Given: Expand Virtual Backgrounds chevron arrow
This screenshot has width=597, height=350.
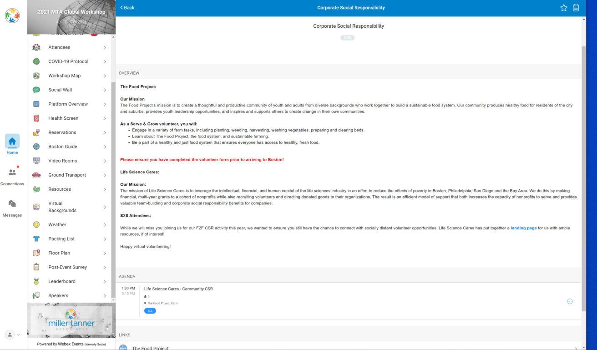Looking at the screenshot, I should click(105, 207).
